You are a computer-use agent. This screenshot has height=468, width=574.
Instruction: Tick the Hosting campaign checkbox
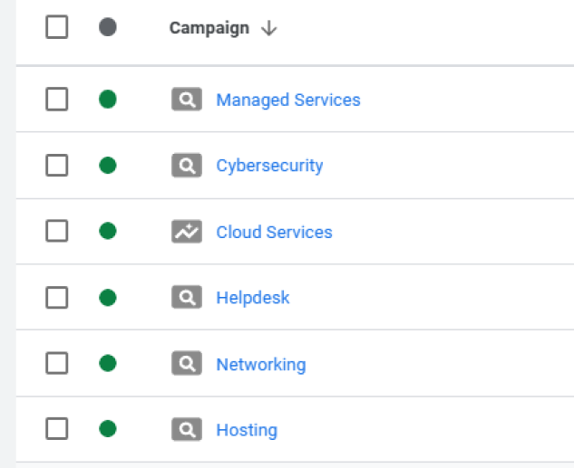(57, 430)
